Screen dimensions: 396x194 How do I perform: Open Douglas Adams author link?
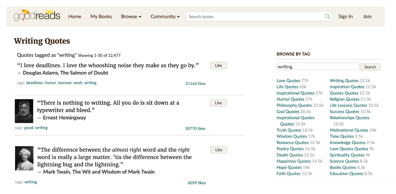[41, 73]
